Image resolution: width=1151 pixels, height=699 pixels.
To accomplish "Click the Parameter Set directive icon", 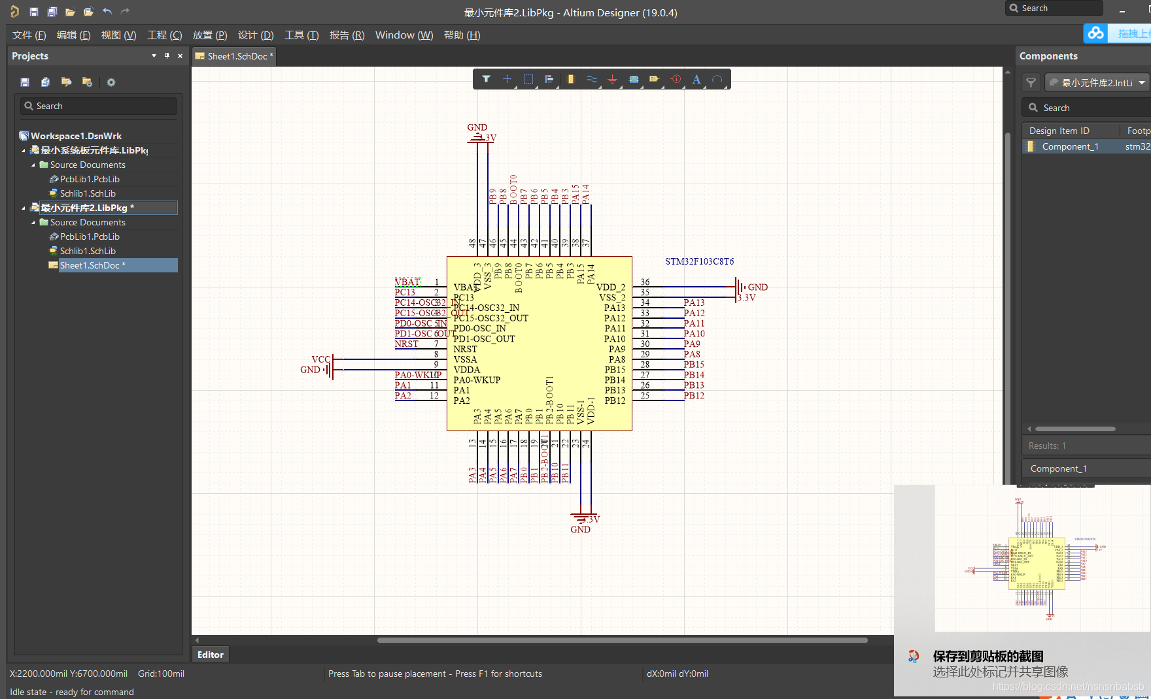I will pyautogui.click(x=676, y=79).
